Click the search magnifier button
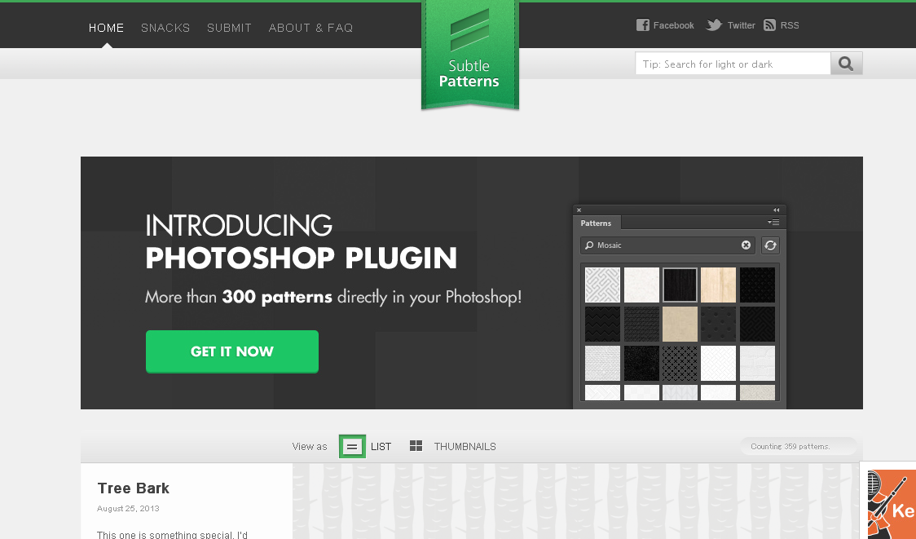This screenshot has height=539, width=916. point(846,64)
